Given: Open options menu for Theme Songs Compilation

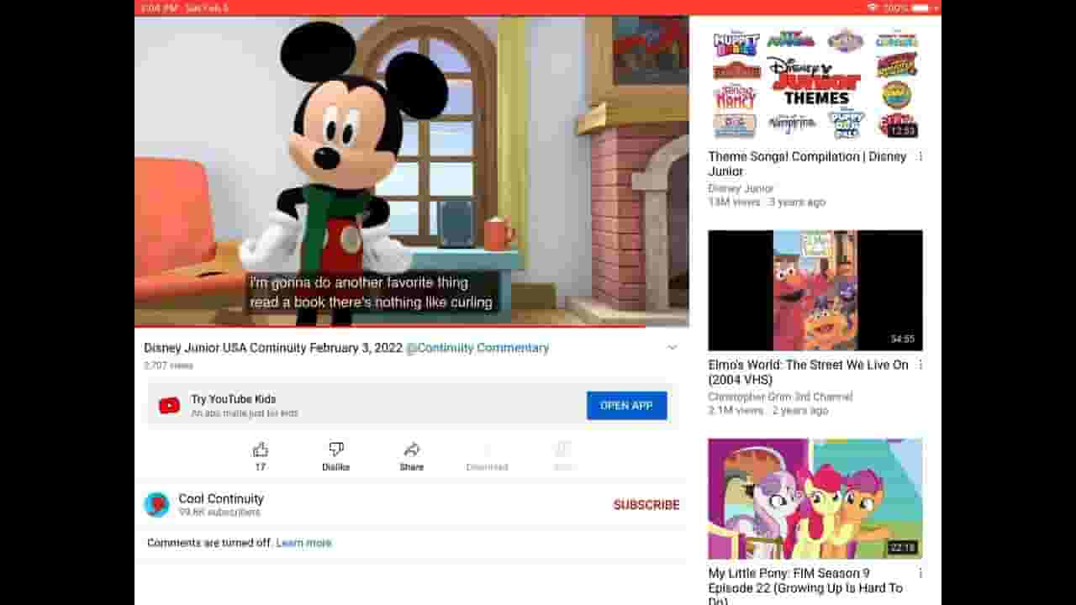Looking at the screenshot, I should [920, 156].
